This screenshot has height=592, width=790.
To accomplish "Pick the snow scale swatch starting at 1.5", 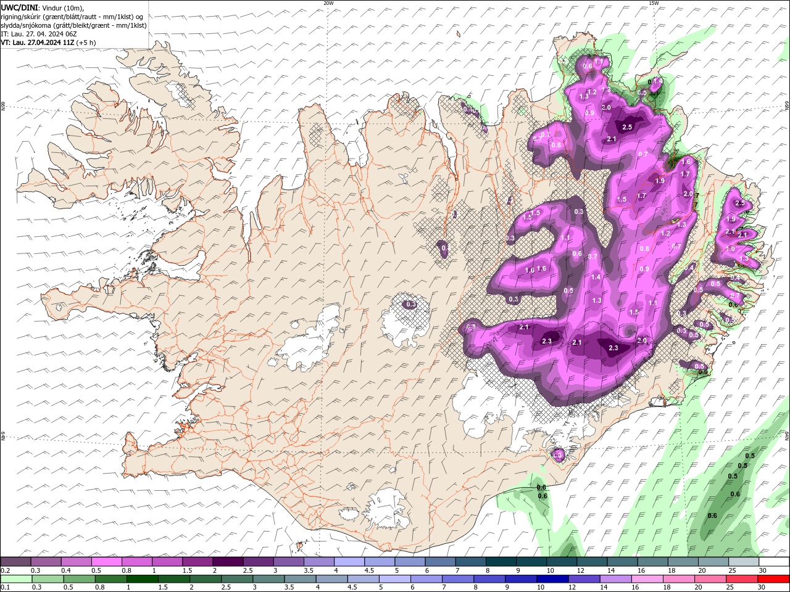I will 197,562.
